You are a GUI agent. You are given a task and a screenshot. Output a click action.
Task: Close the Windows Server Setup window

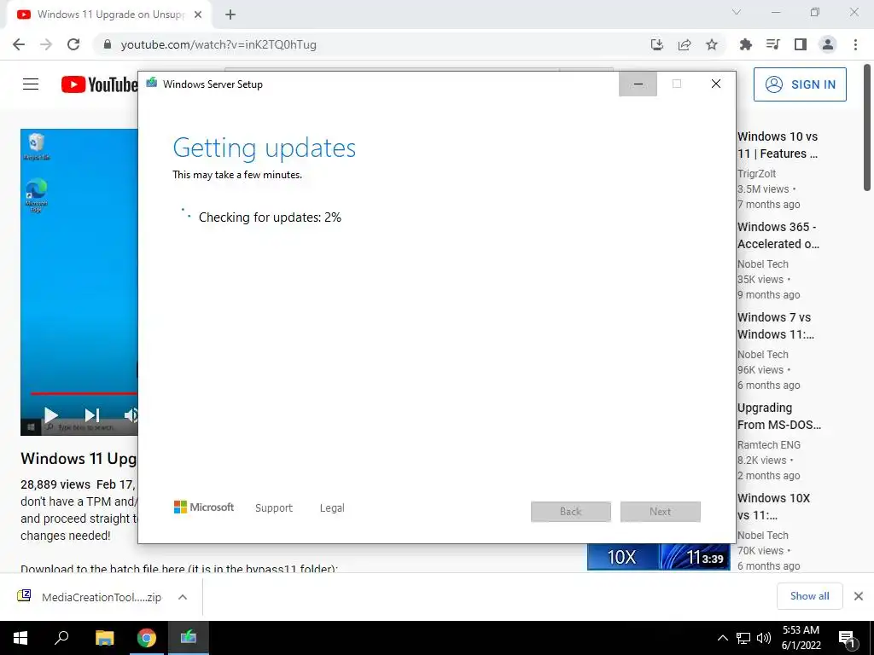716,84
